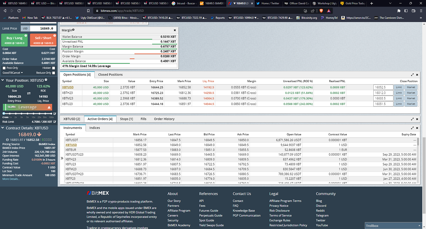
Task: Set leverage slider to the 100x mark
Action: [51, 114]
